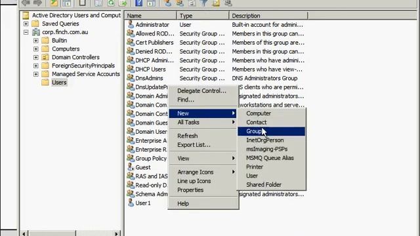Screen dimensions: 420x236
Task: Open the All Tasks submenu
Action: [203, 123]
